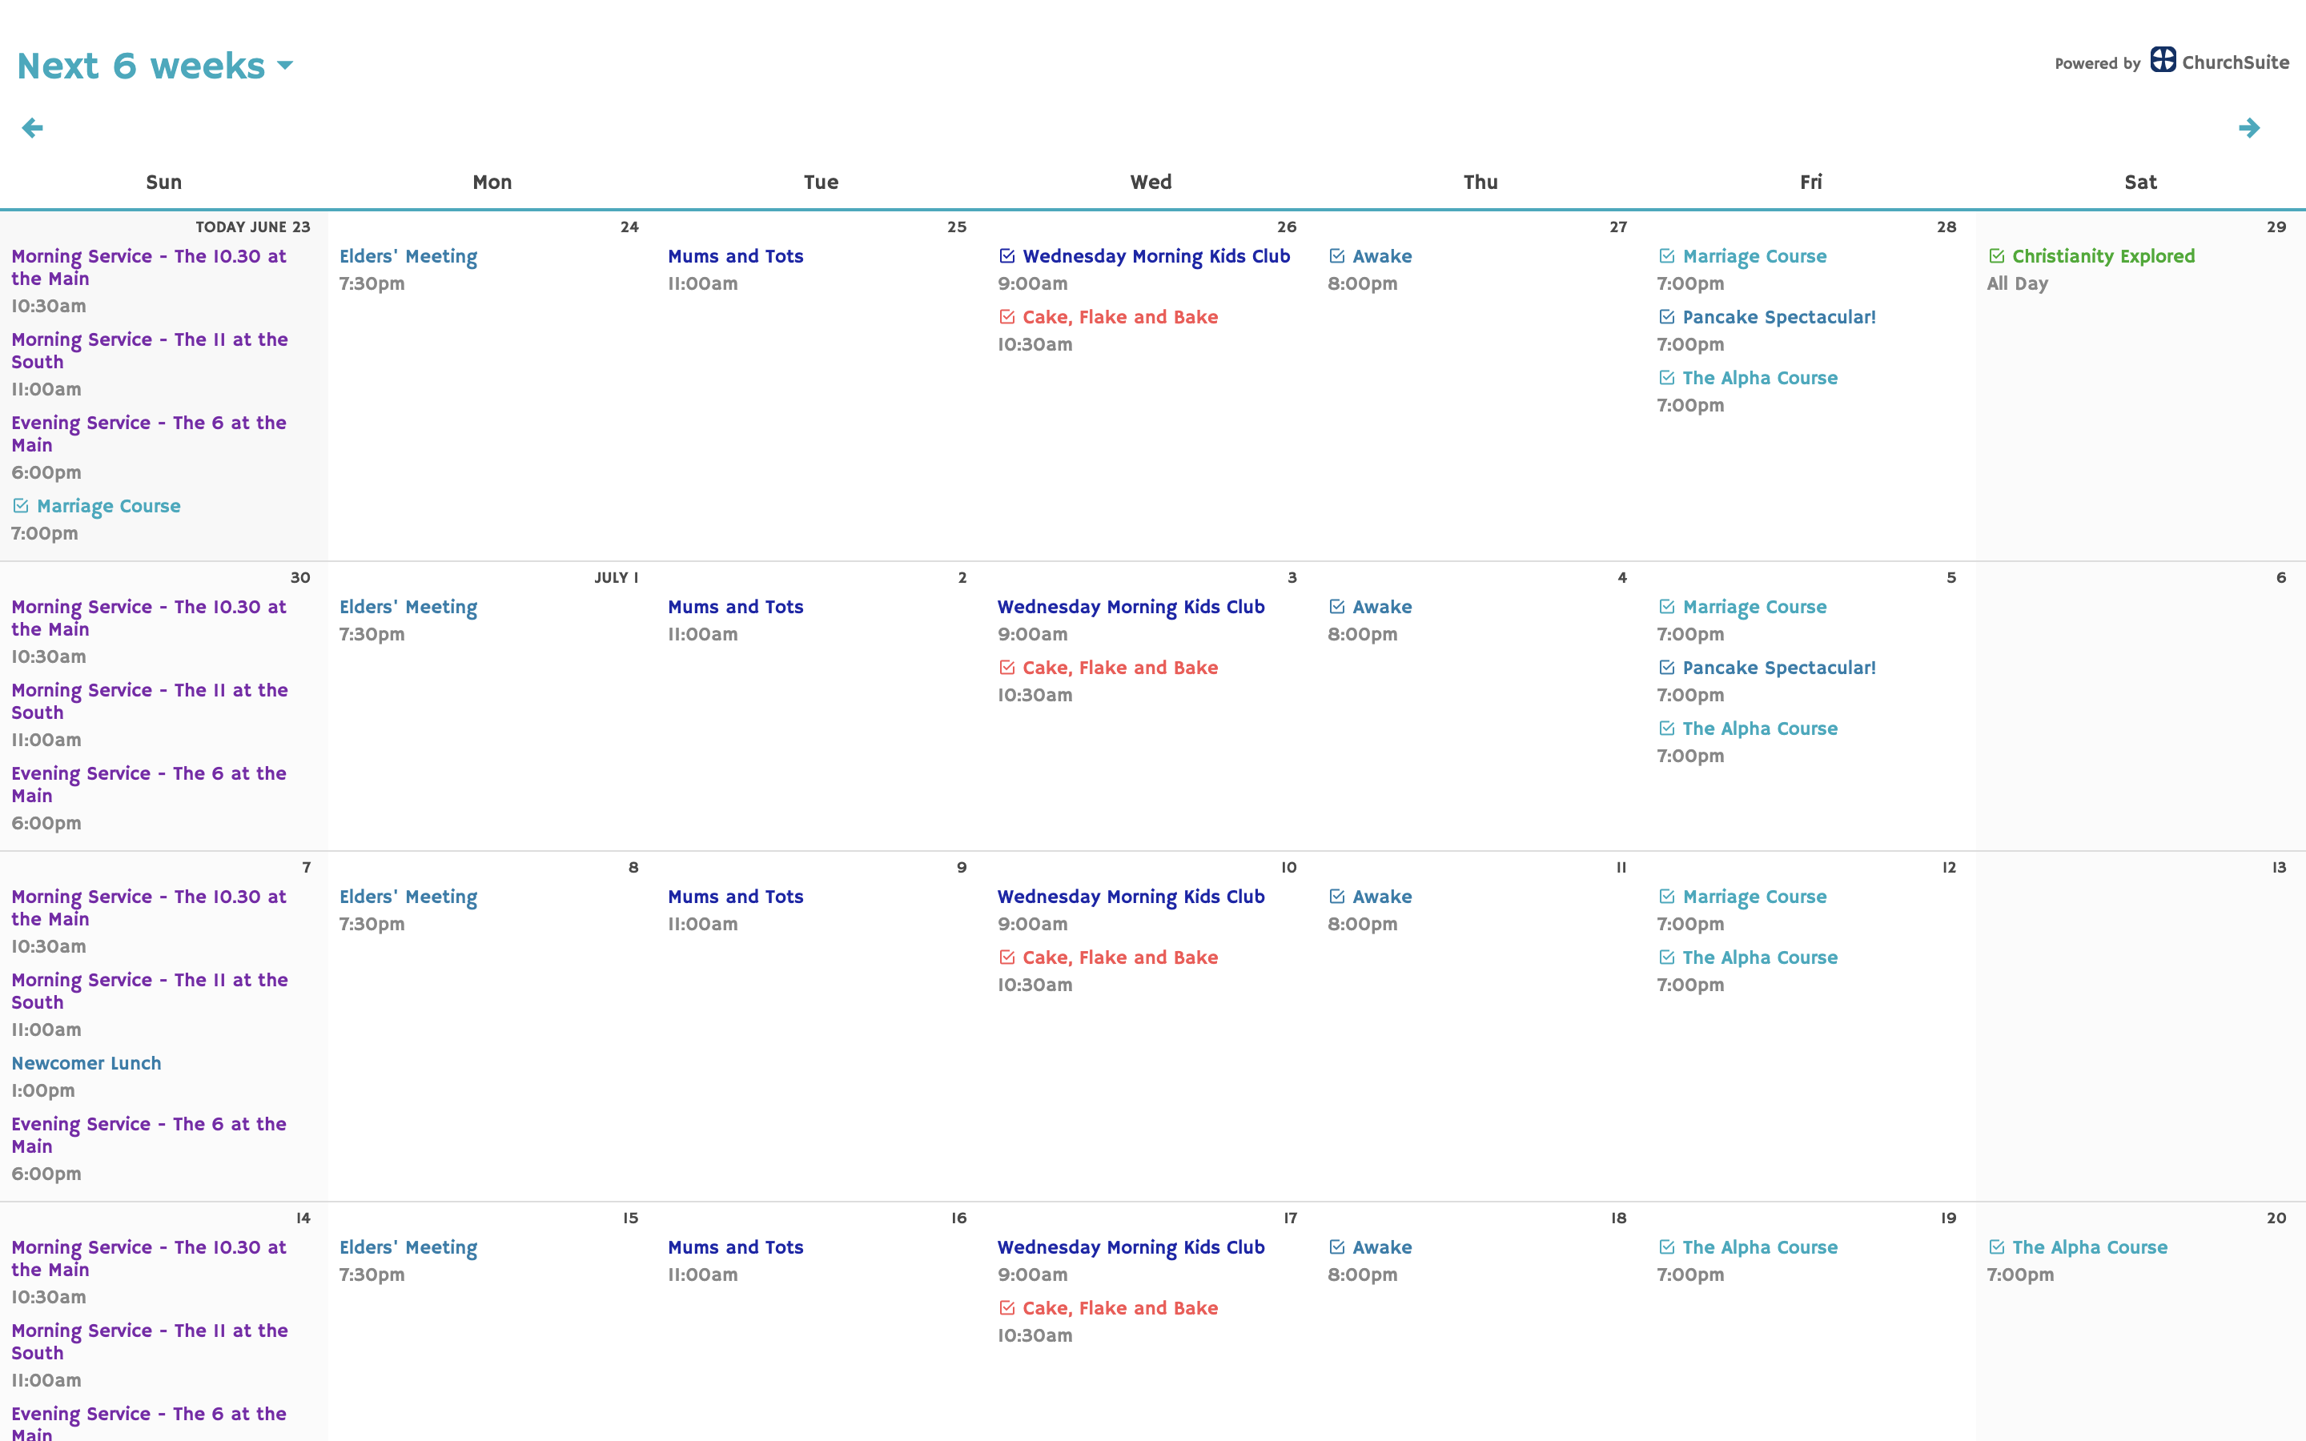2306x1441 pixels.
Task: Click the 'Wed' column header
Action: coord(1151,182)
